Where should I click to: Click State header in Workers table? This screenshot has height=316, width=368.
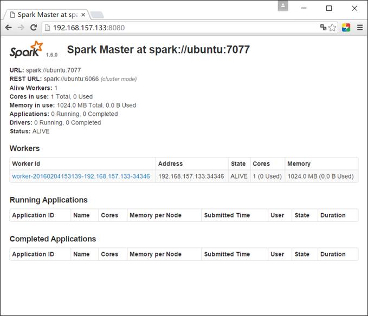(238, 163)
